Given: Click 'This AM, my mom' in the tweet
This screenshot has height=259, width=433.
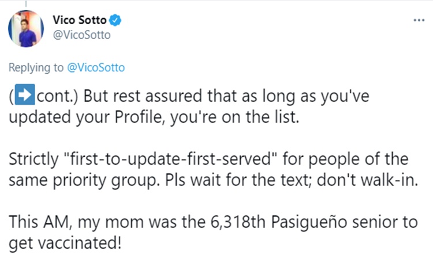Looking at the screenshot, I should tap(76, 222).
